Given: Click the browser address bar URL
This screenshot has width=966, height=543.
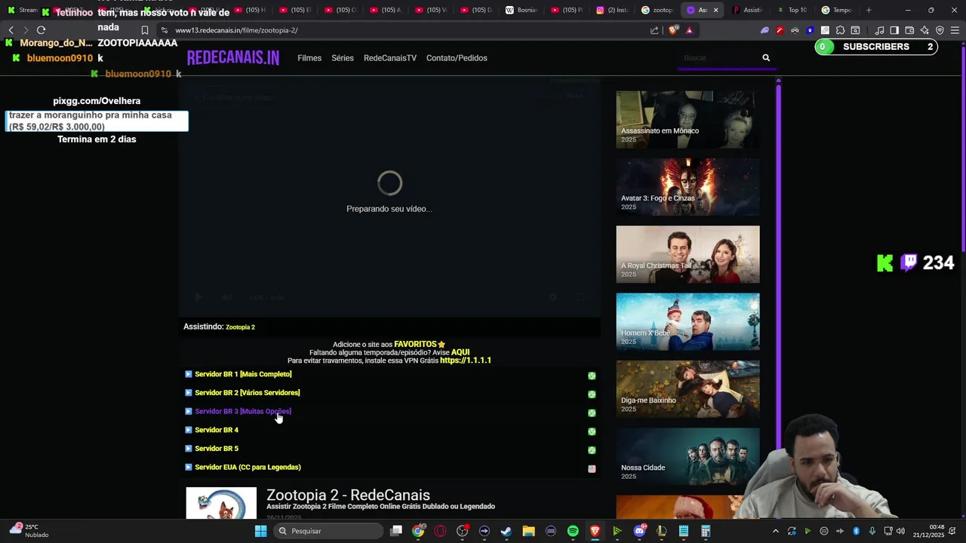Looking at the screenshot, I should point(236,30).
